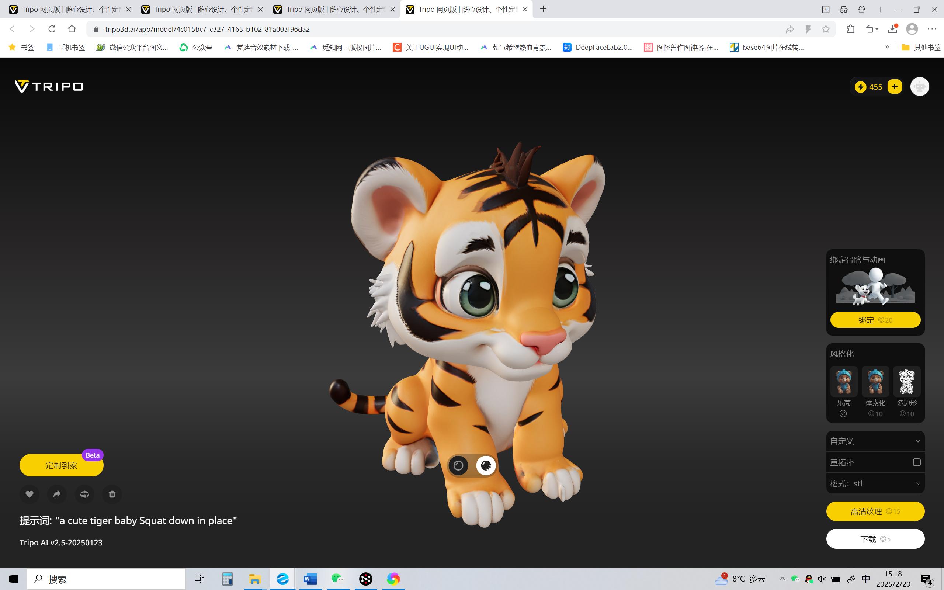This screenshot has width=944, height=590.
Task: Switch to textured view mode
Action: 486,465
